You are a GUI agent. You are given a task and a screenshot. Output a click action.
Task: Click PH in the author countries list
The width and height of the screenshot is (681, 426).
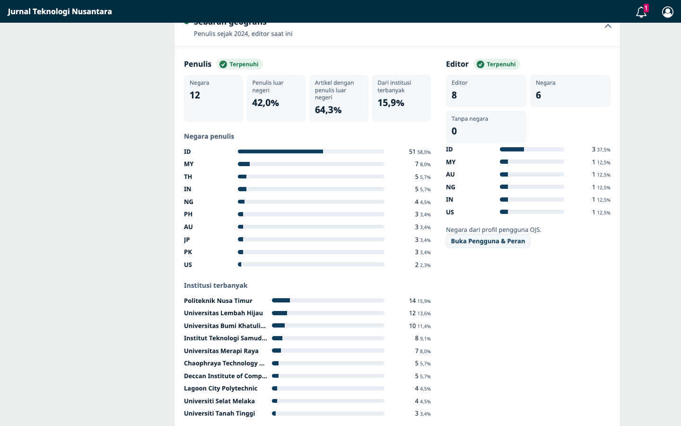coord(188,214)
